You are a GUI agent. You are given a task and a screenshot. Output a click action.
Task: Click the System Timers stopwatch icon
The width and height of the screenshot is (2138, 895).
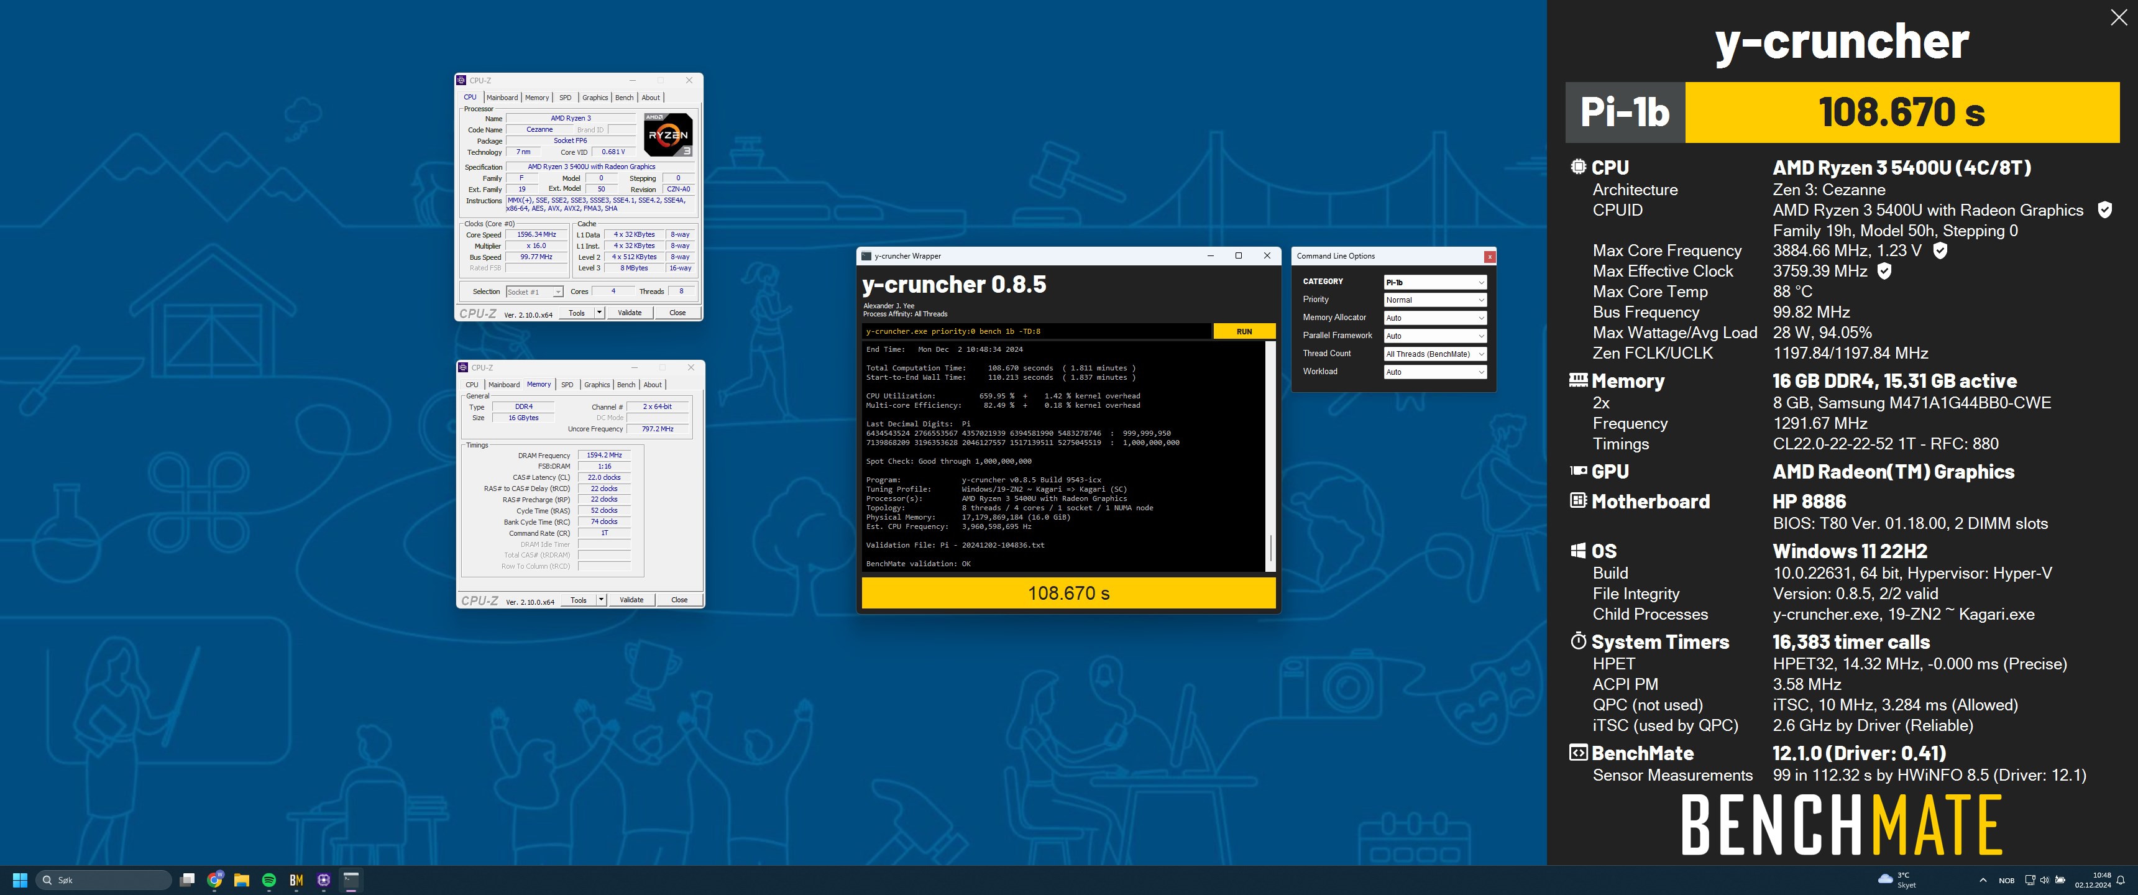(1578, 641)
